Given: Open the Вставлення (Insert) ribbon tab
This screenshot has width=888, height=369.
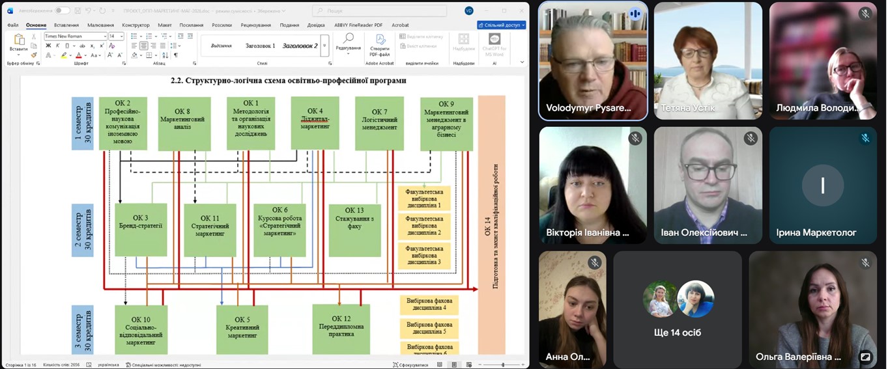Looking at the screenshot, I should click(66, 25).
